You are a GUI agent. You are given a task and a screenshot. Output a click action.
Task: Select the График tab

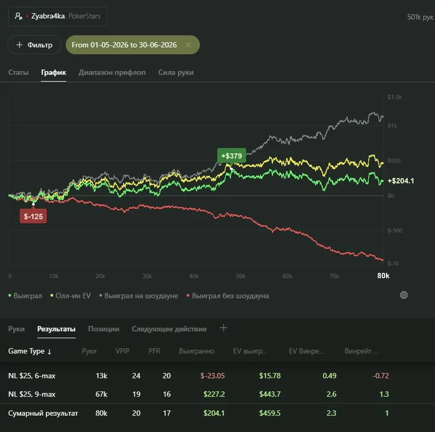53,73
